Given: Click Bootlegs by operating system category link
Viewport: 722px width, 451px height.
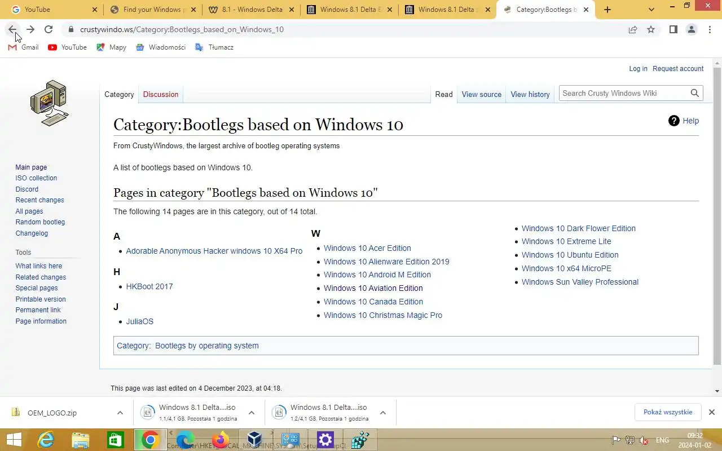Looking at the screenshot, I should (x=207, y=346).
